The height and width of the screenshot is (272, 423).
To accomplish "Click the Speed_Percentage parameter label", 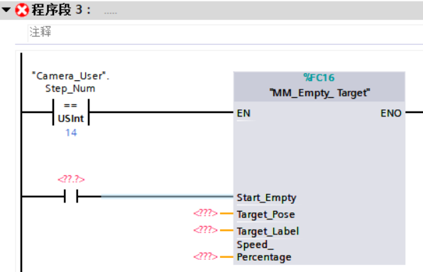I will click(264, 251).
